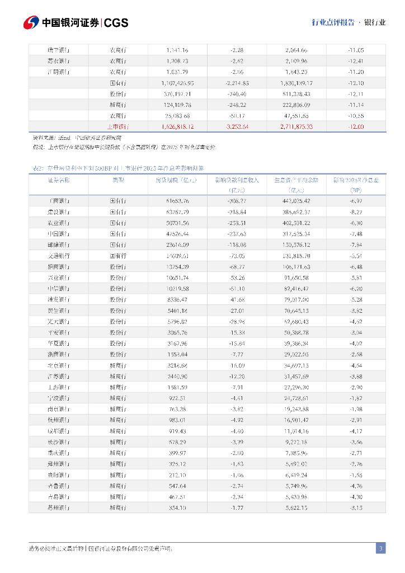This screenshot has height=573, width=405.
Task: Select the red total value '1,626,818.12'
Action: click(177, 127)
